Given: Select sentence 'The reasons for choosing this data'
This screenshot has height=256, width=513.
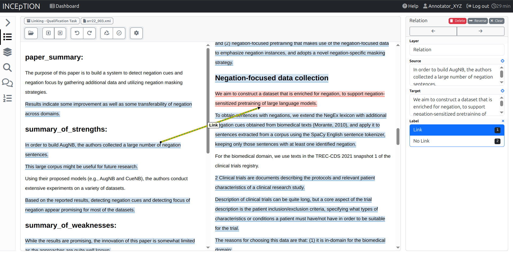Looking at the screenshot, I should (300, 244).
